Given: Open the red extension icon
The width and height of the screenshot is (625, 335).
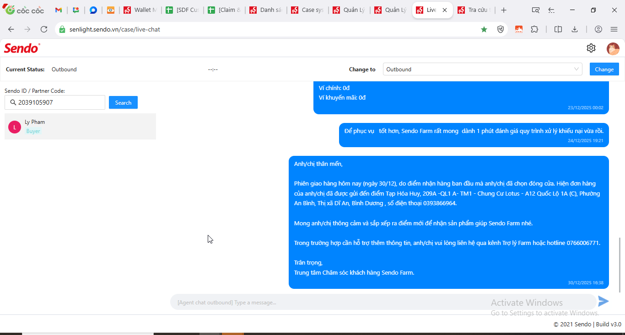Looking at the screenshot, I should coord(518,29).
